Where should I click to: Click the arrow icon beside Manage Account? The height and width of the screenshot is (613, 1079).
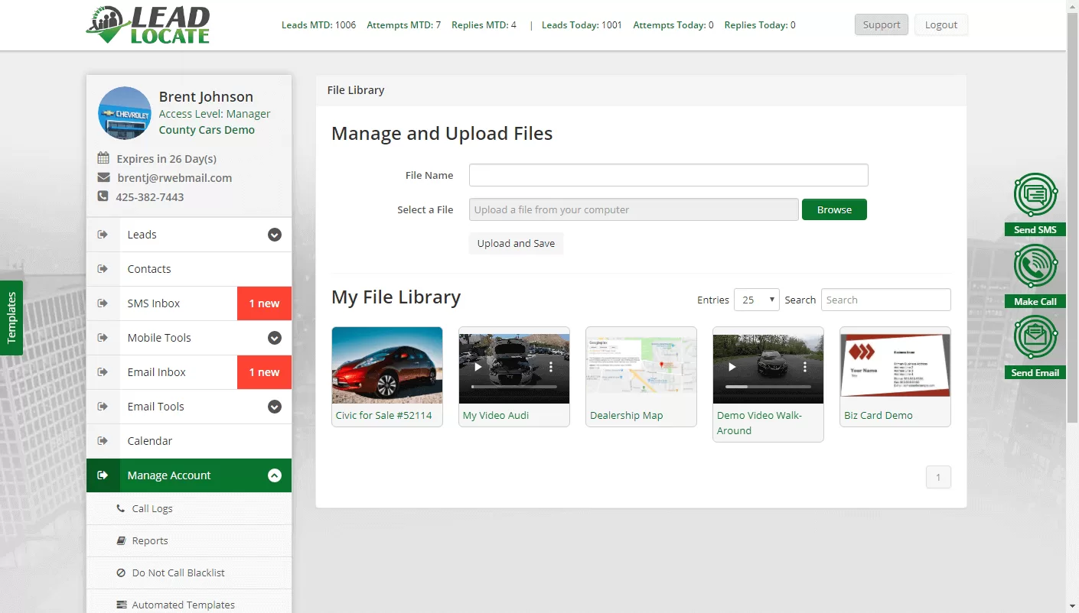tap(103, 475)
